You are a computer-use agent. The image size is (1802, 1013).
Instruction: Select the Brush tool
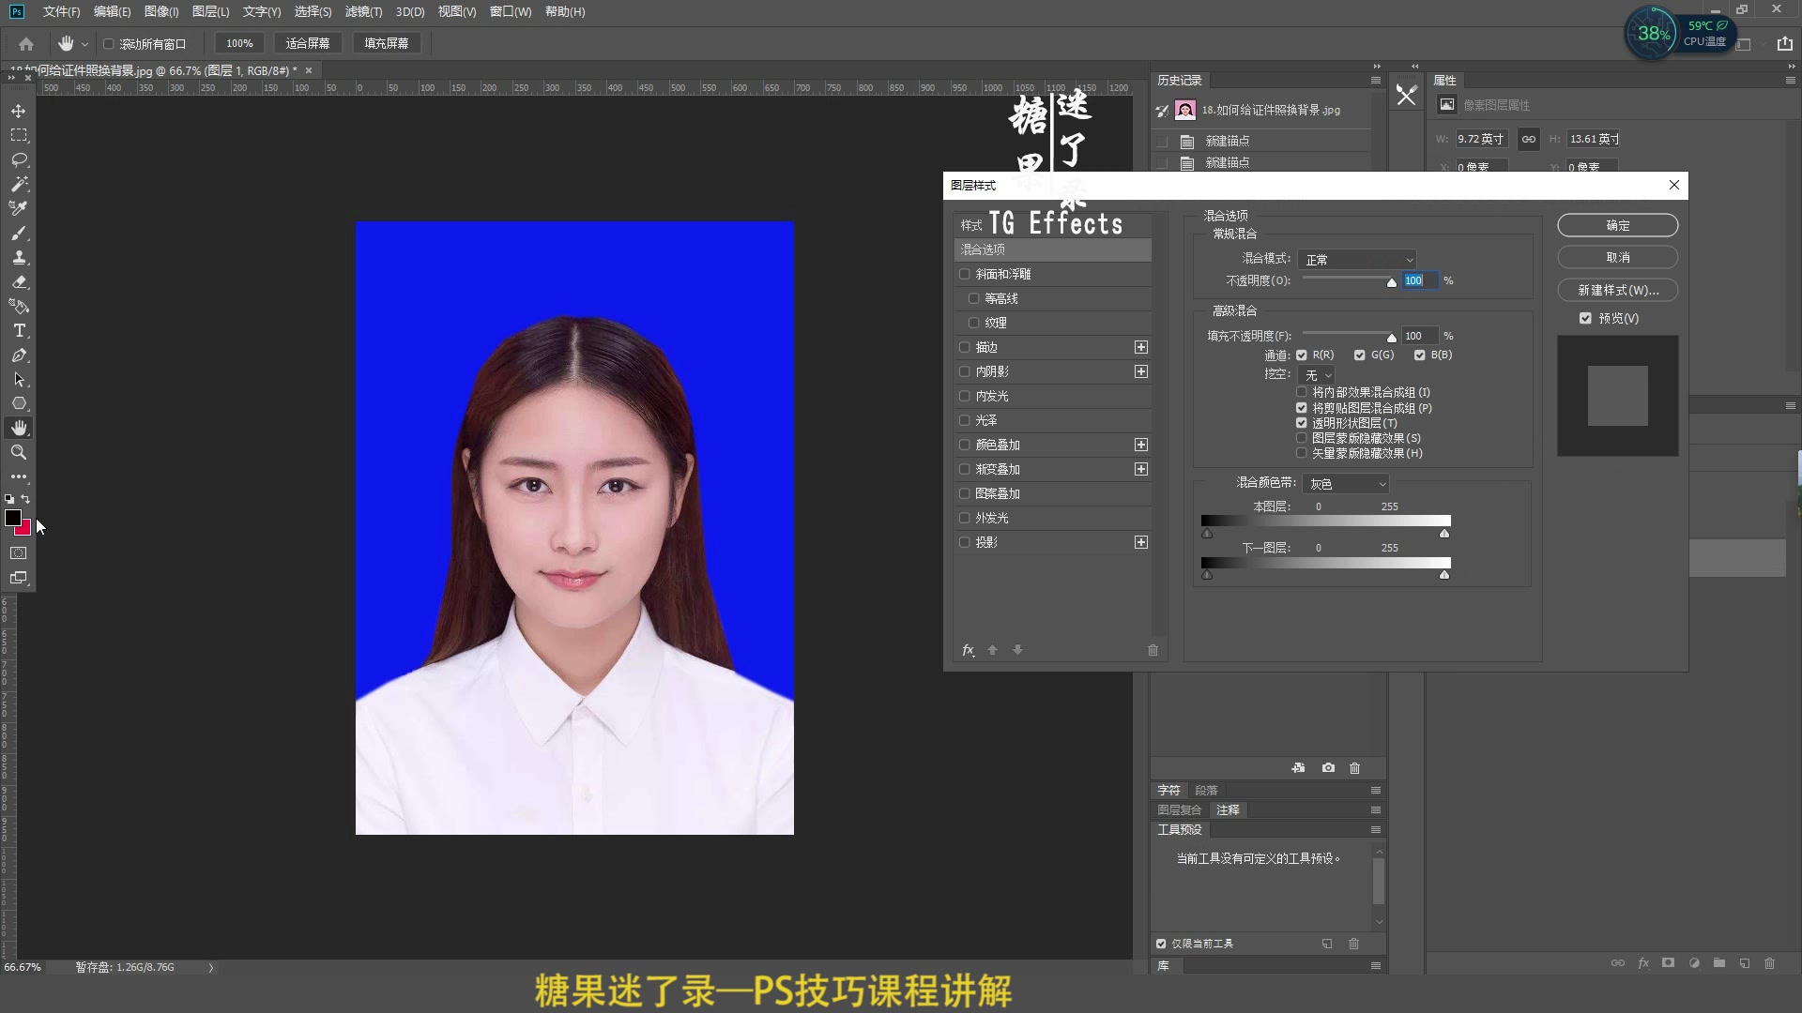[x=19, y=233]
